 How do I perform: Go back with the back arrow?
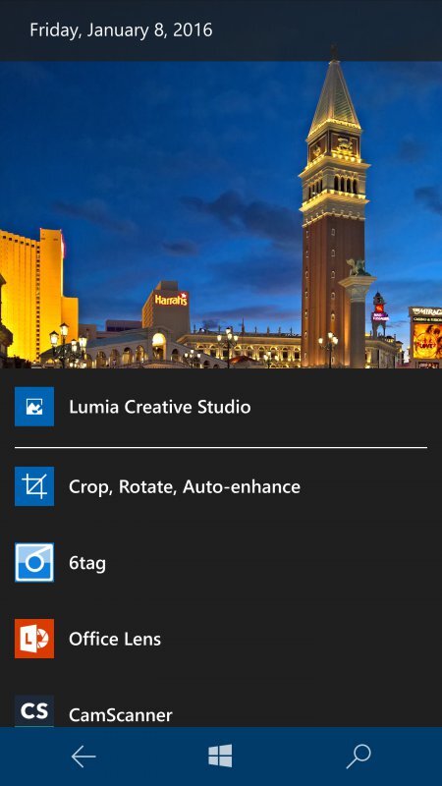click(x=83, y=757)
